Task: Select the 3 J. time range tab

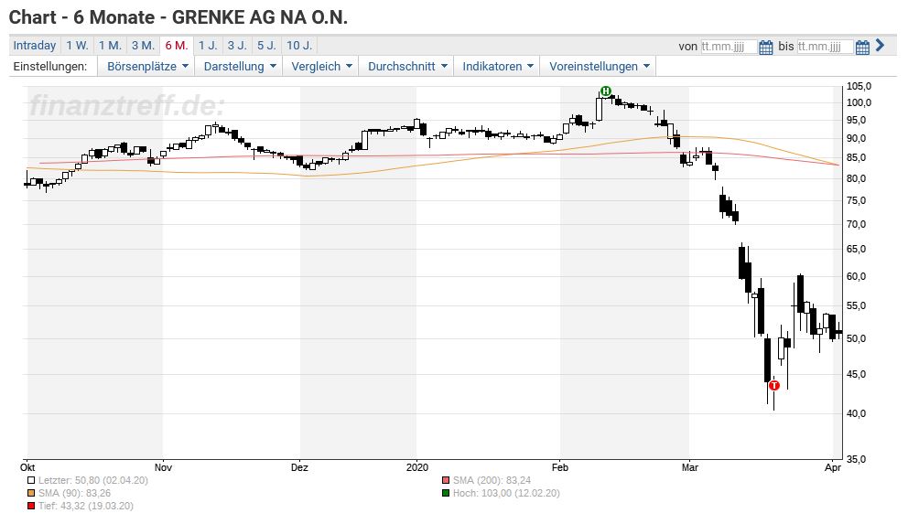Action: pyautogui.click(x=237, y=45)
